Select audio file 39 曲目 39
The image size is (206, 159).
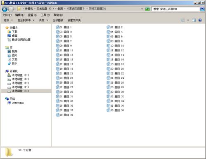point(64,115)
